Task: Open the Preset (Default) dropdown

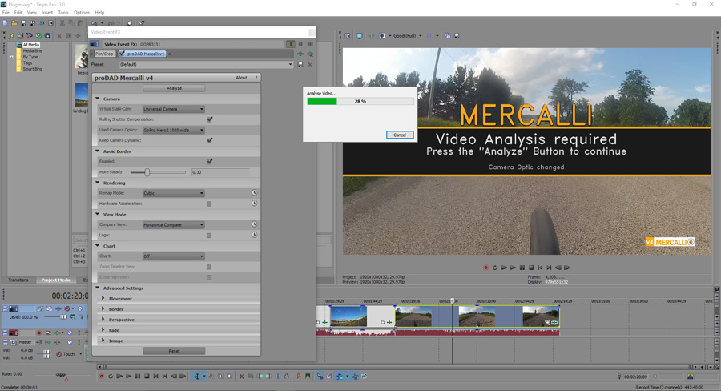Action: pos(206,65)
